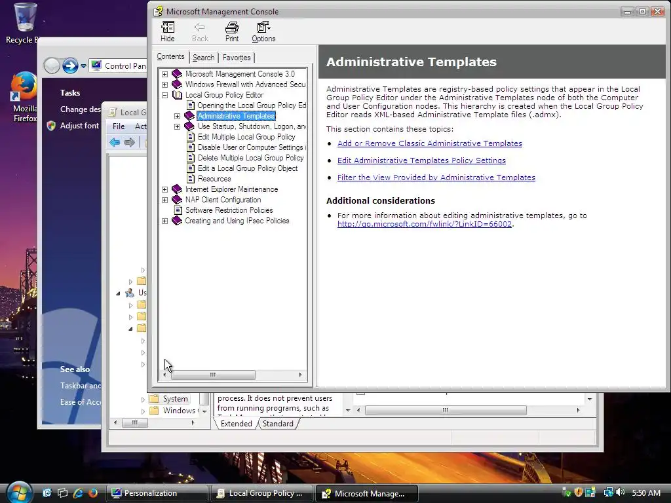
Task: Open the Windows Start orb
Action: (x=18, y=493)
